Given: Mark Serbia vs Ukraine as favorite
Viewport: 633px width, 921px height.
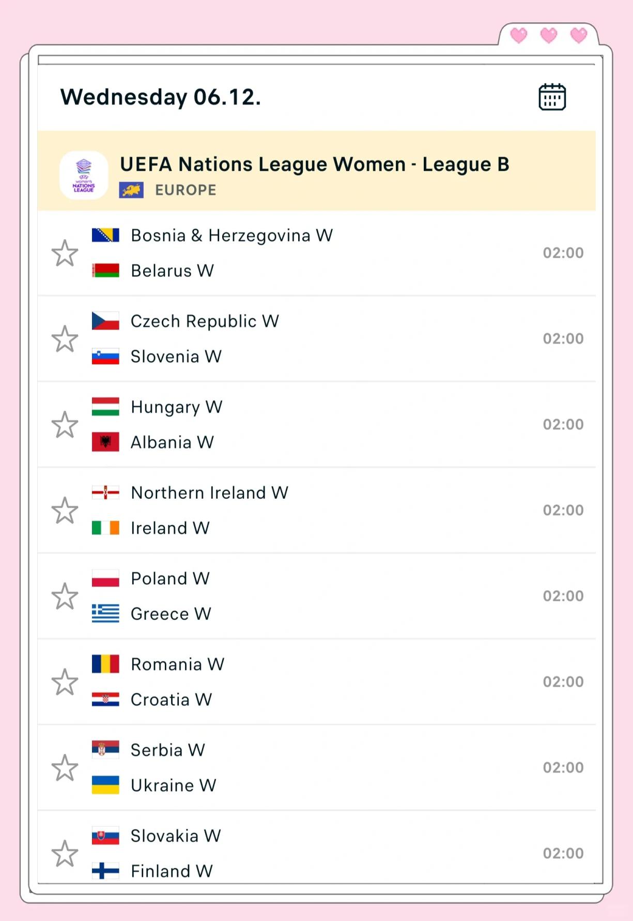Looking at the screenshot, I should pyautogui.click(x=65, y=768).
